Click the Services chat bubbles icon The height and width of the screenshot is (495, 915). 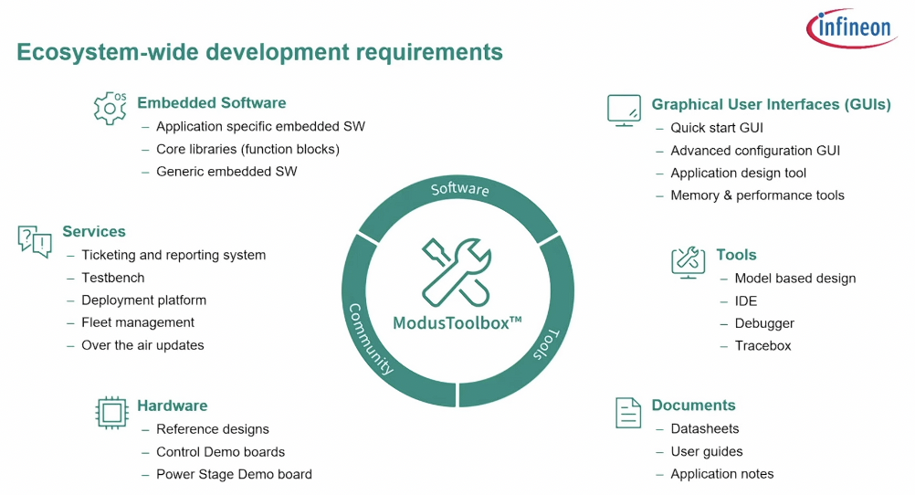pyautogui.click(x=35, y=242)
